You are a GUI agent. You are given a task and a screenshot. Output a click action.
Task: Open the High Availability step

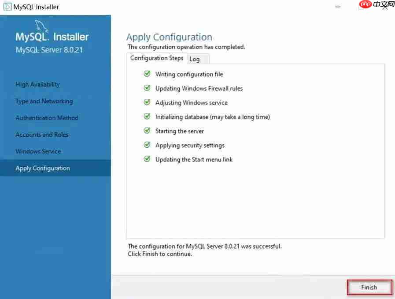(38, 84)
